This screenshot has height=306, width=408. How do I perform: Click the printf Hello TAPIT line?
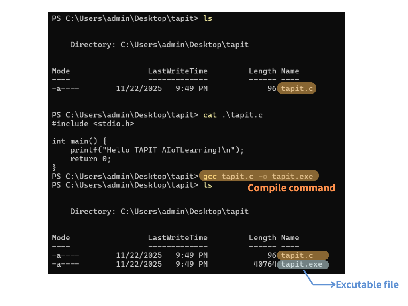click(157, 150)
